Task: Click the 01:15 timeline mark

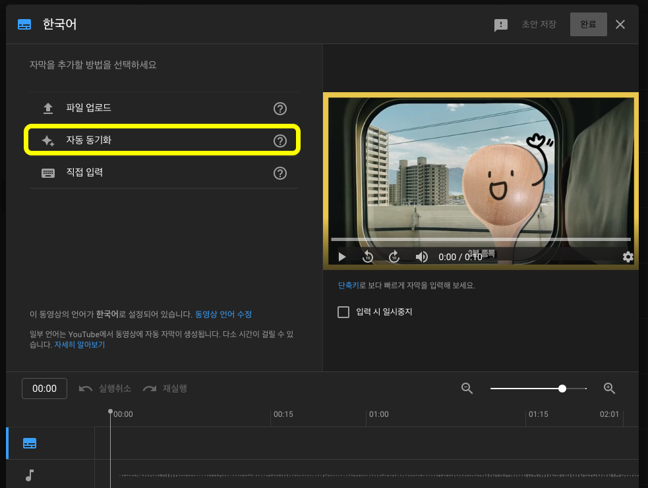Action: [538, 414]
